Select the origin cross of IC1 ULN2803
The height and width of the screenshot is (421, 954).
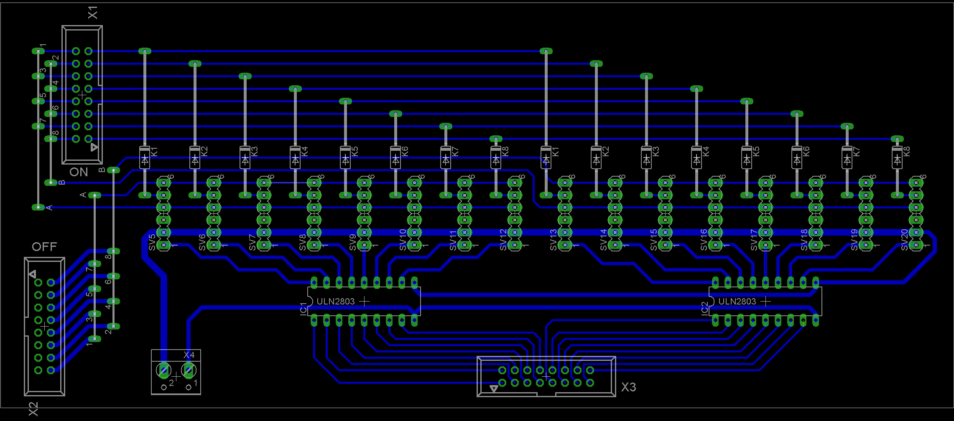tap(365, 301)
